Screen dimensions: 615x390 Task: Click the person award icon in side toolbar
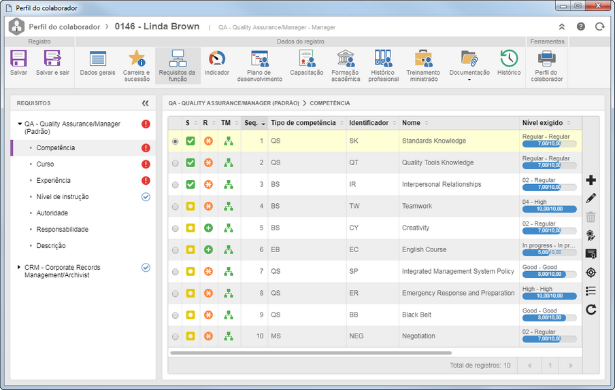coord(591,235)
